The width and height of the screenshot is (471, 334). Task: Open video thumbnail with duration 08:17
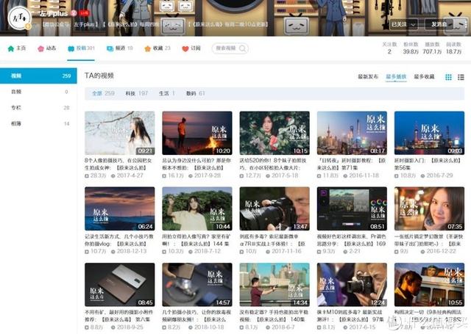coord(352,133)
